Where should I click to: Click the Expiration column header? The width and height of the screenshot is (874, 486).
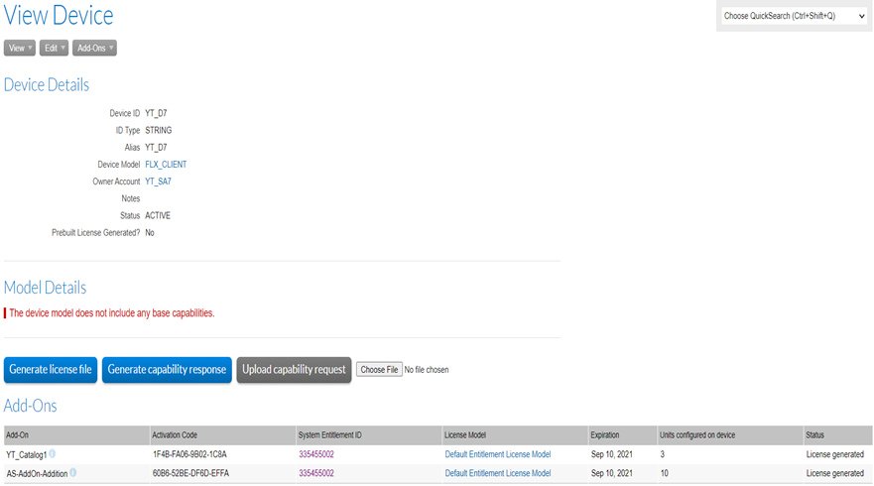(x=623, y=434)
